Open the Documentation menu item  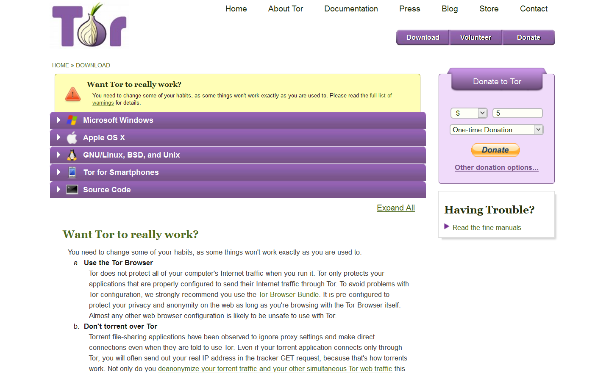351,9
